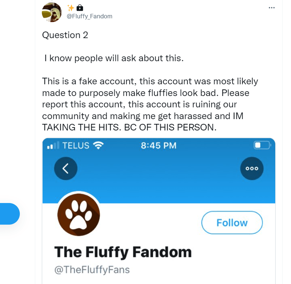Click the "Question 2" line of the tweet
291x284 pixels.
coord(65,35)
